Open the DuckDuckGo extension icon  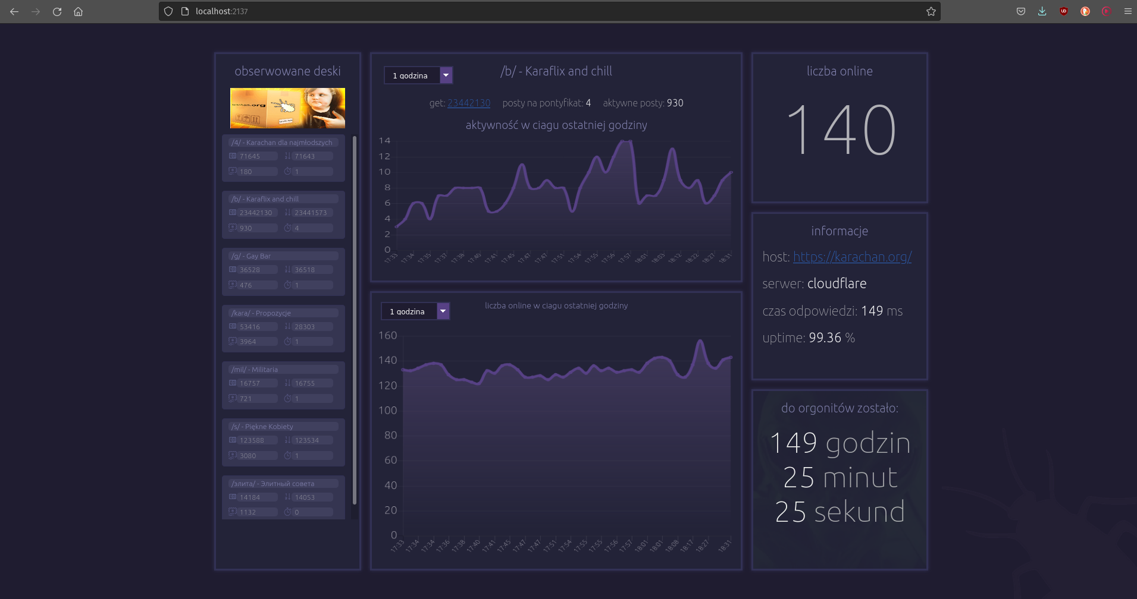pyautogui.click(x=1085, y=11)
